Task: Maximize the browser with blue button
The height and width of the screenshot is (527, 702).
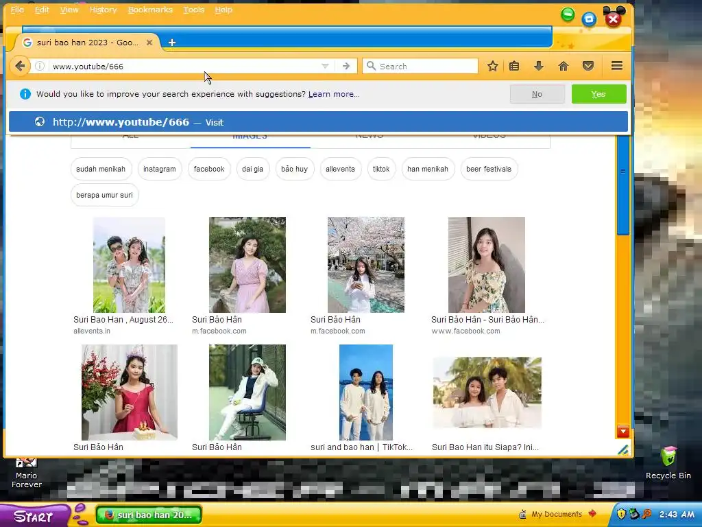Action: click(x=589, y=19)
